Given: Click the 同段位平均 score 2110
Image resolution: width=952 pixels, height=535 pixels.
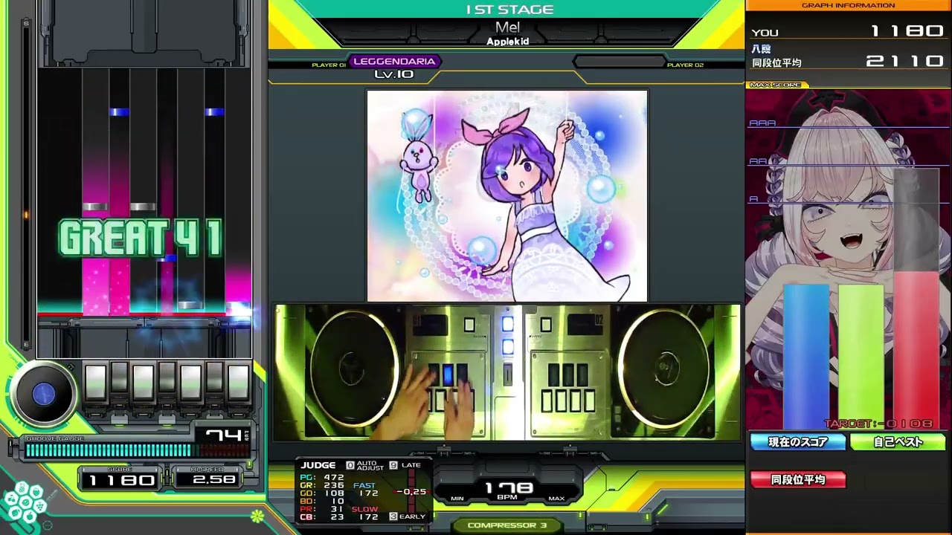Looking at the screenshot, I should [905, 62].
